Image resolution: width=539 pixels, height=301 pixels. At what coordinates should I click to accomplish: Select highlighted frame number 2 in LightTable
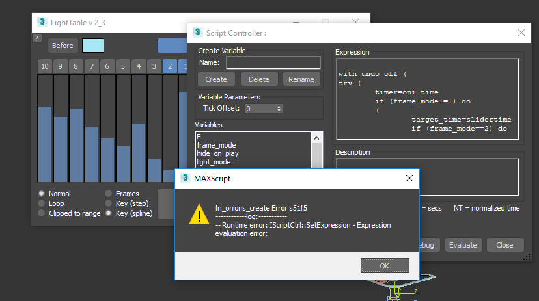170,66
